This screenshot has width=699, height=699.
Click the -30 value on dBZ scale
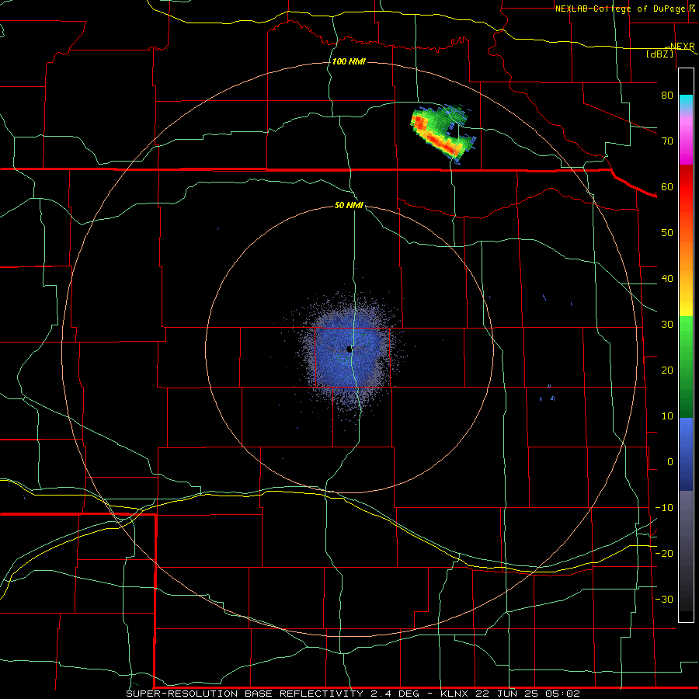(664, 600)
